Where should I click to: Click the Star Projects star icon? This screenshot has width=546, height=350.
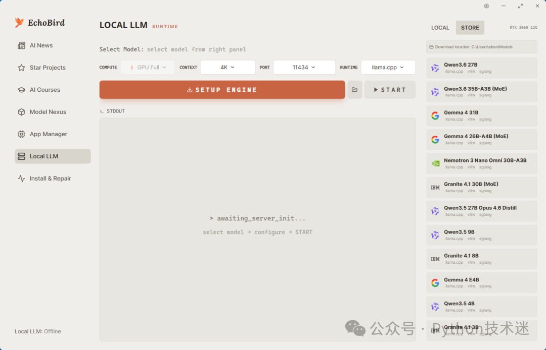tap(21, 68)
